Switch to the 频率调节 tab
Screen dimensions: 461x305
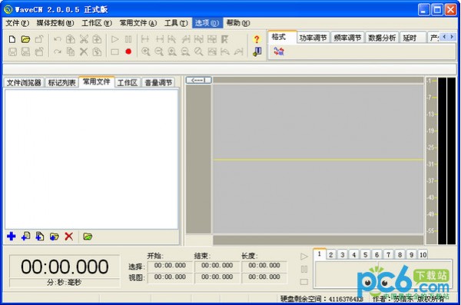click(x=347, y=38)
